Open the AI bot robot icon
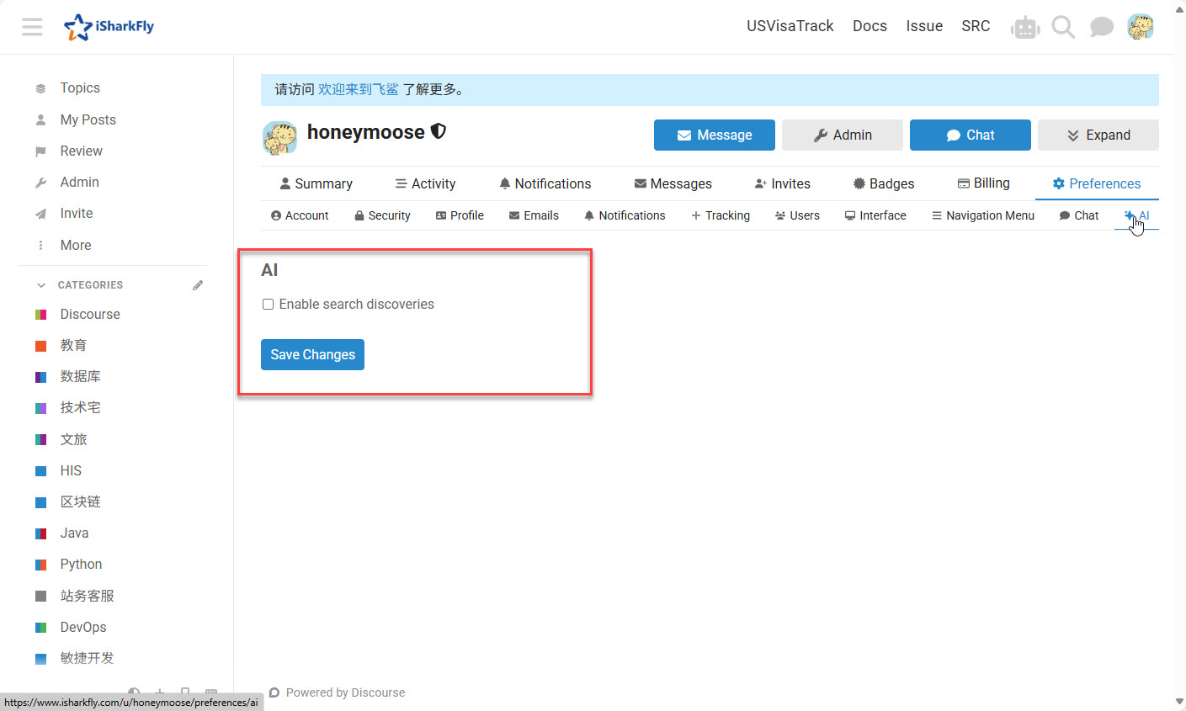This screenshot has width=1186, height=711. (1025, 27)
